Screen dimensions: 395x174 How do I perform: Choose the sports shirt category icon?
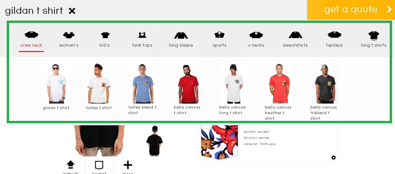coord(219,35)
